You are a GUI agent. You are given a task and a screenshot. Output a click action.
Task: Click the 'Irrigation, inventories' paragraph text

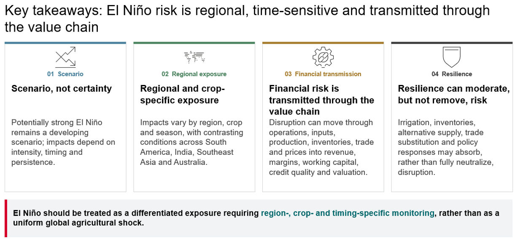[x=445, y=147]
